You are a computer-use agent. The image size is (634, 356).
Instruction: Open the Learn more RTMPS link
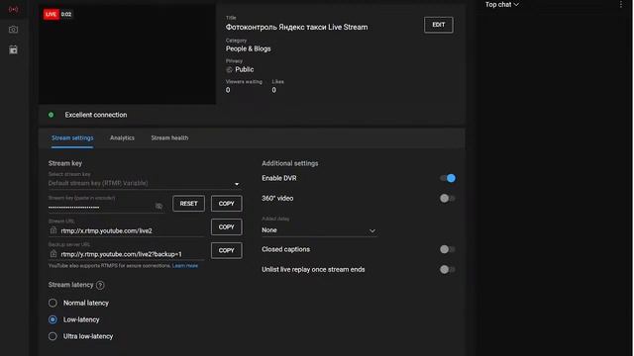[x=185, y=266]
